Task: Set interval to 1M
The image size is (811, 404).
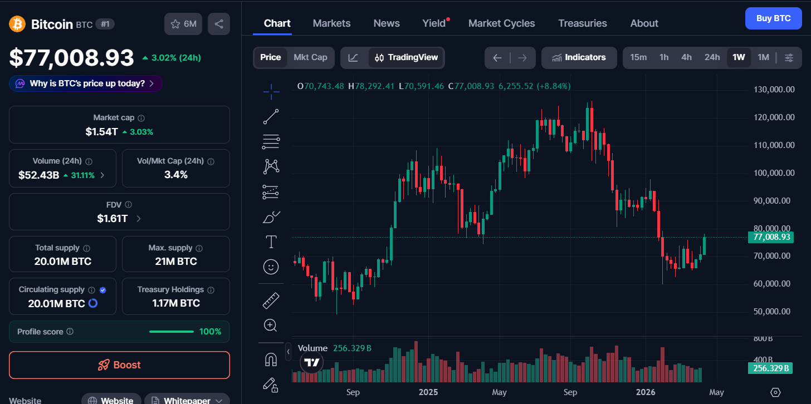Action: pyautogui.click(x=763, y=57)
